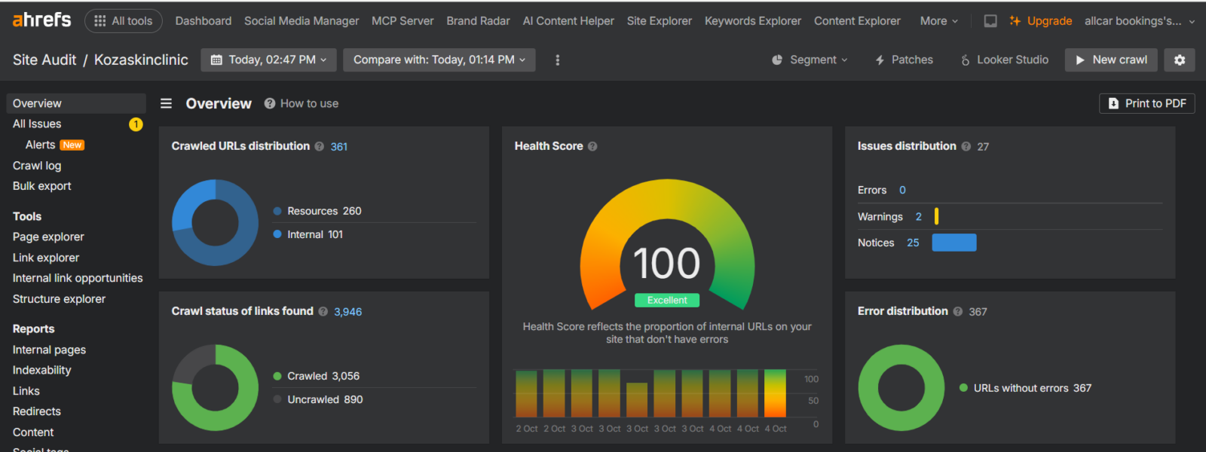Open the All tools grid menu
Image resolution: width=1206 pixels, height=452 pixels.
tap(124, 21)
